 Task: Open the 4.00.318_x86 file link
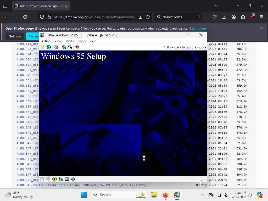click(28, 44)
